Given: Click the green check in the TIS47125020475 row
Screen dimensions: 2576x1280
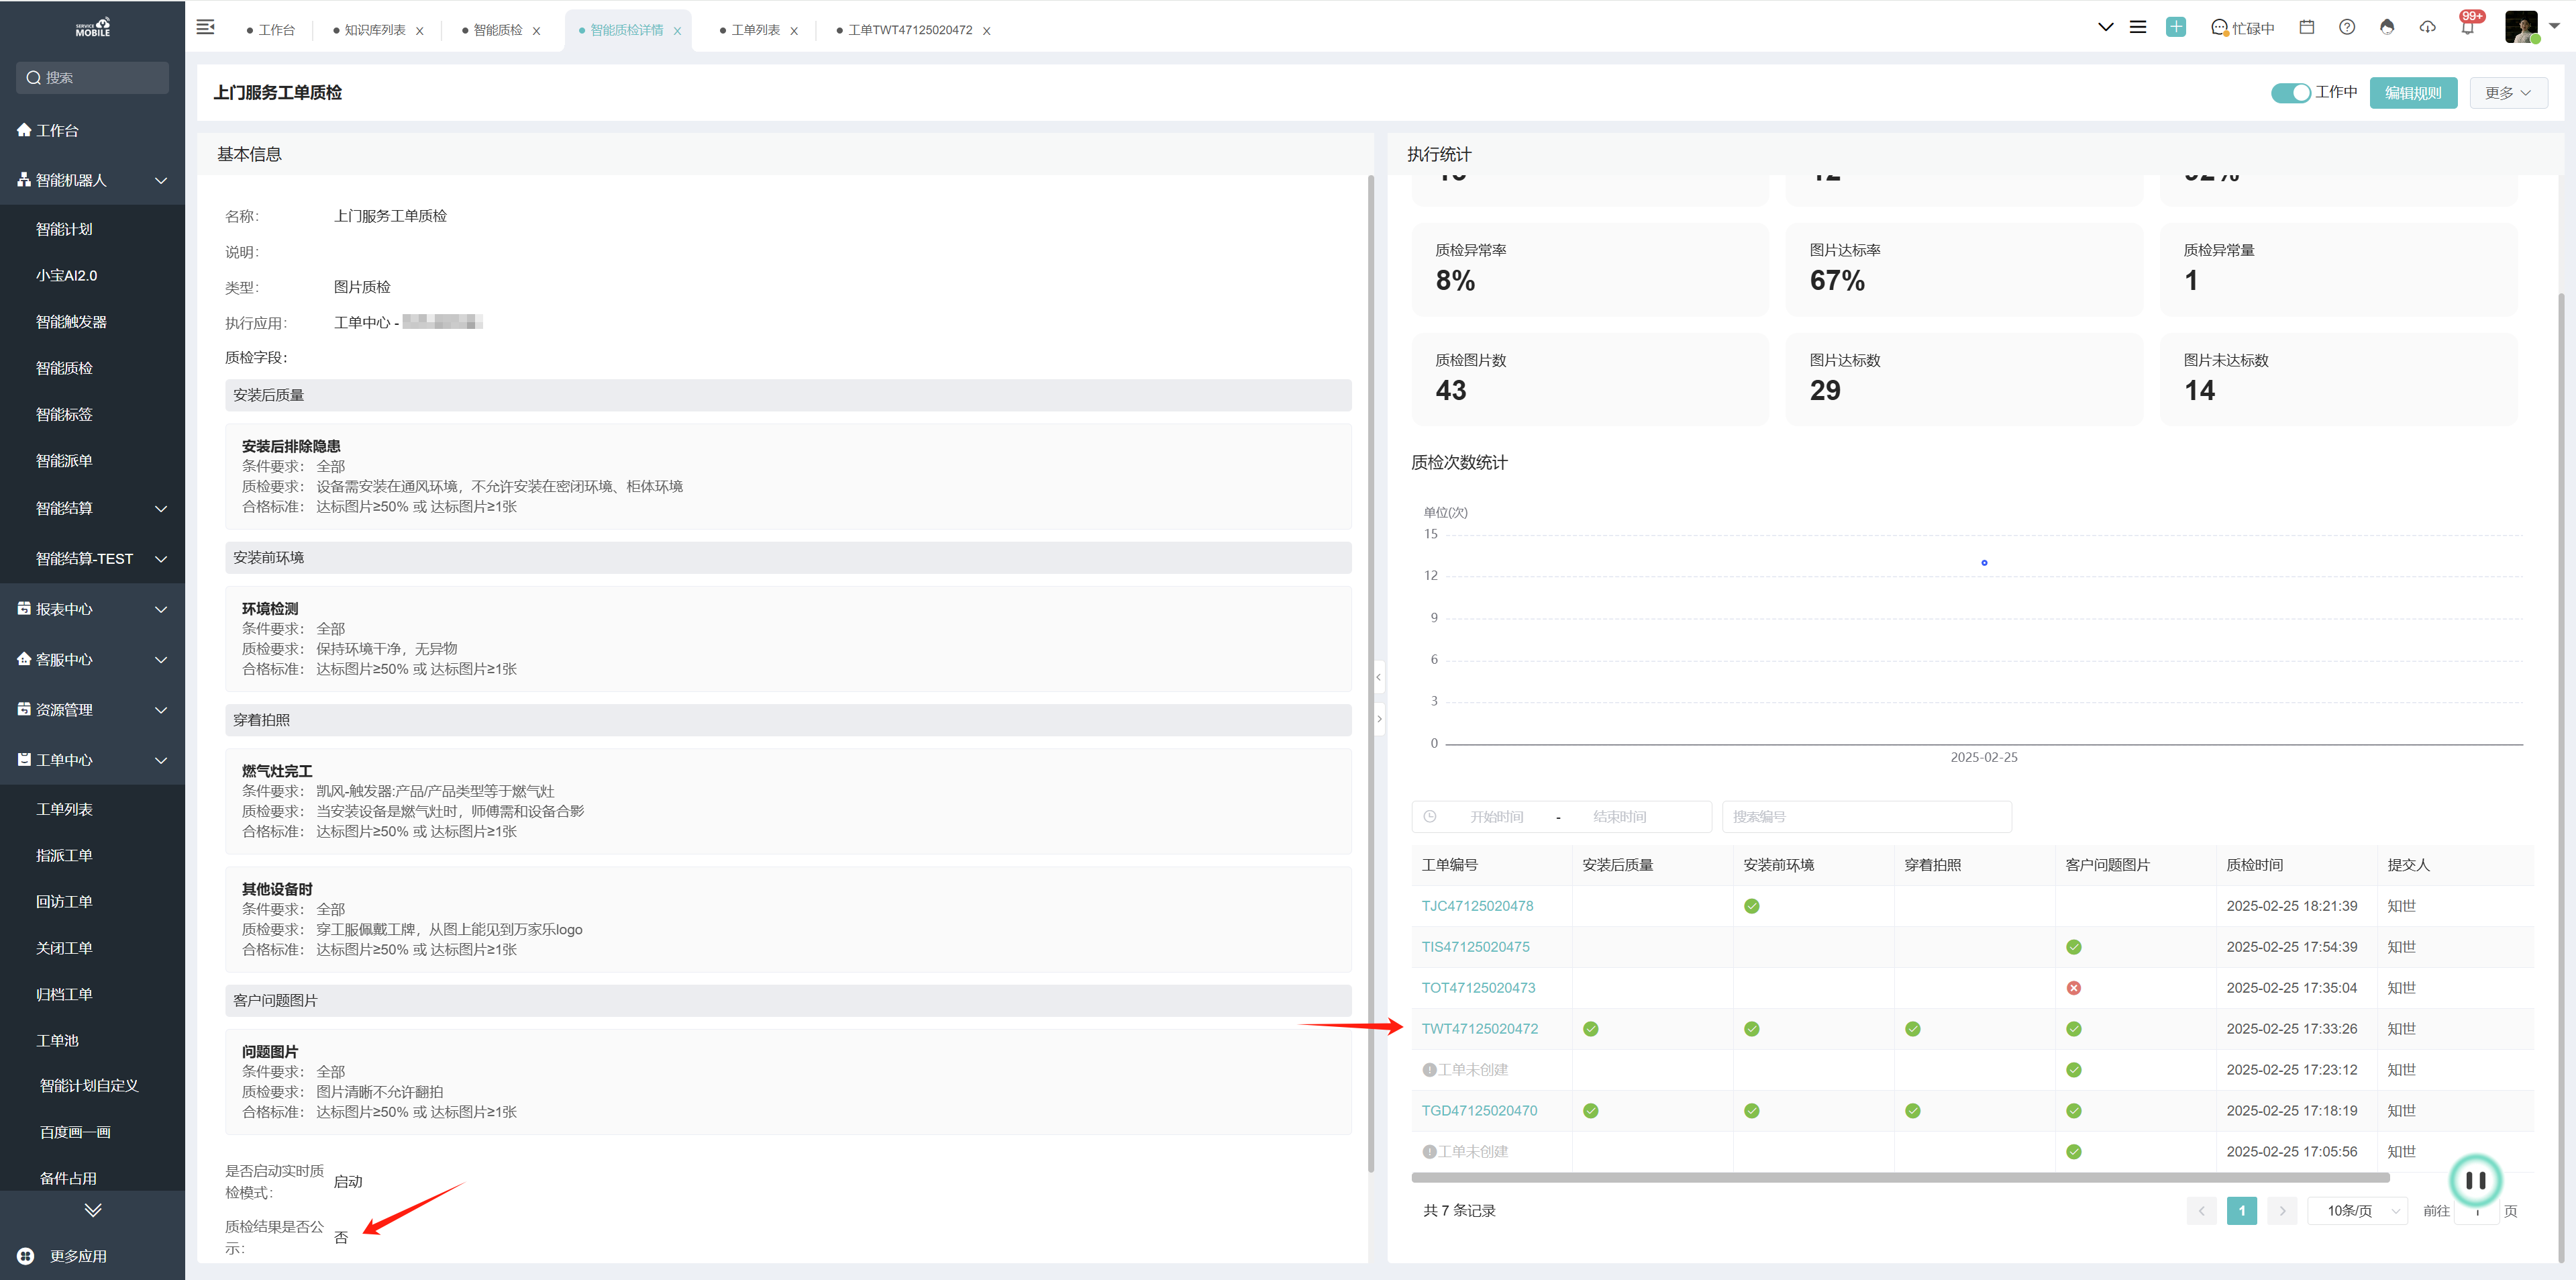Looking at the screenshot, I should click(x=2073, y=947).
